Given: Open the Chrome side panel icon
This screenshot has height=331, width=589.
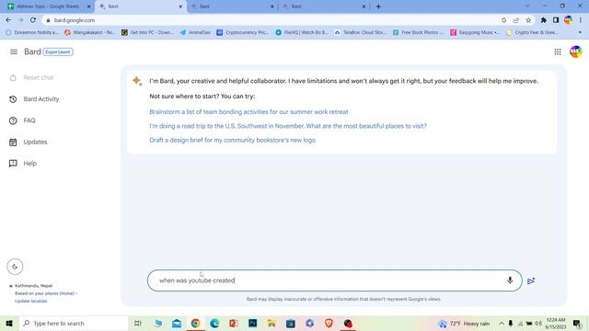Looking at the screenshot, I should click(x=556, y=20).
